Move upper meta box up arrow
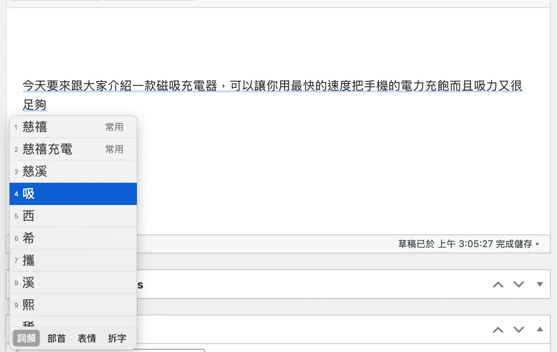 click(498, 284)
